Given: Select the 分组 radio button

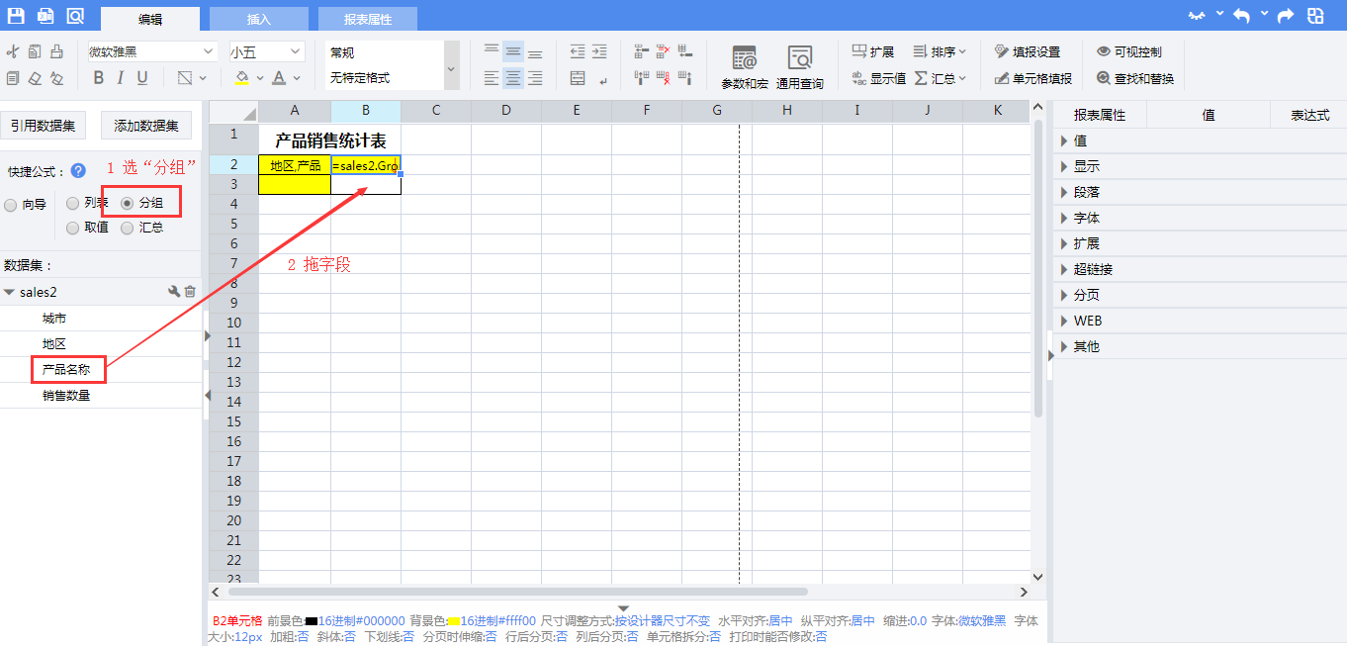Looking at the screenshot, I should tap(128, 204).
